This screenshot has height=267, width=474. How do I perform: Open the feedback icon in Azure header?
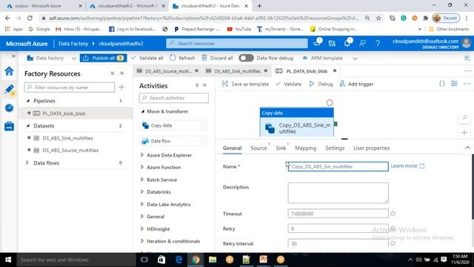pyautogui.click(x=362, y=44)
